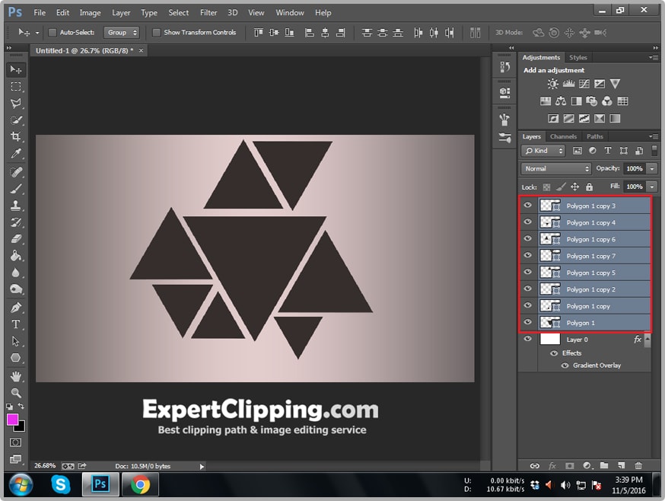The width and height of the screenshot is (665, 501).
Task: Expand the Opacity value dropdown arrow
Action: point(652,168)
